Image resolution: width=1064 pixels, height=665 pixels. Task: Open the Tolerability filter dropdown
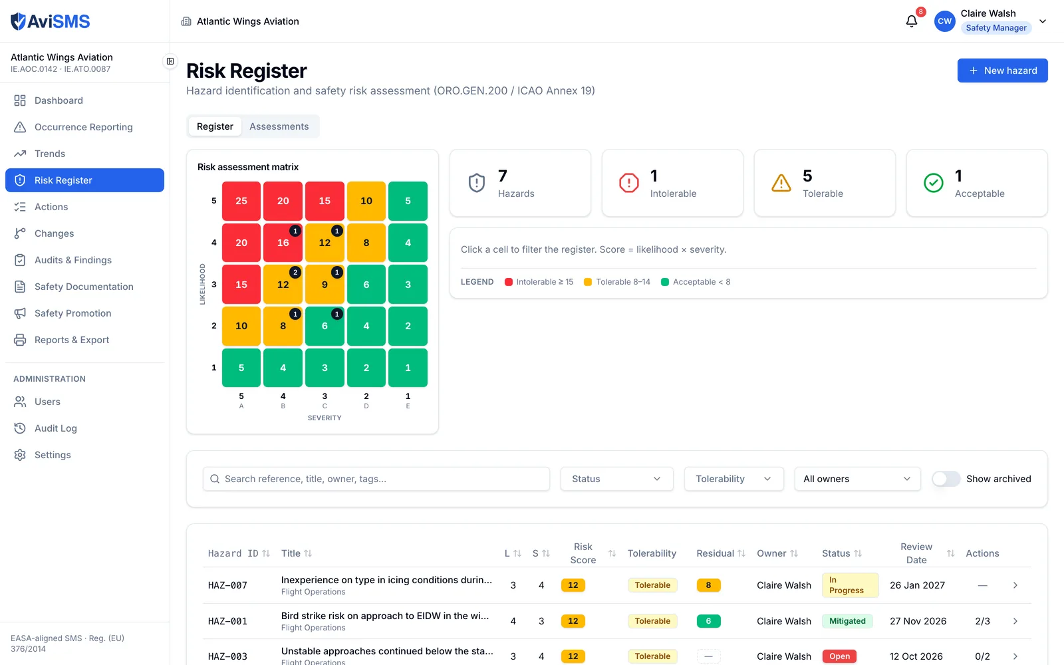click(734, 479)
